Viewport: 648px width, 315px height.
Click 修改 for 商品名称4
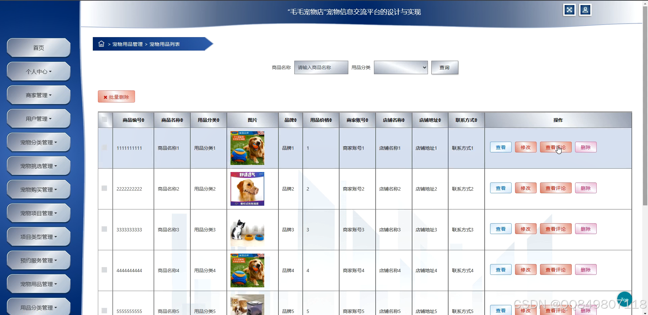tap(525, 270)
